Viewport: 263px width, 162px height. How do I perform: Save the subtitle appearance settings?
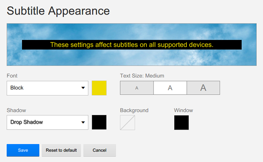click(23, 150)
